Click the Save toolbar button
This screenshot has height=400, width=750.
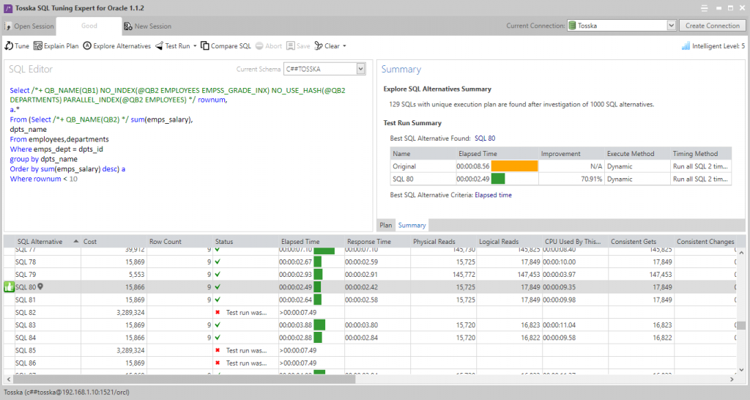[298, 46]
